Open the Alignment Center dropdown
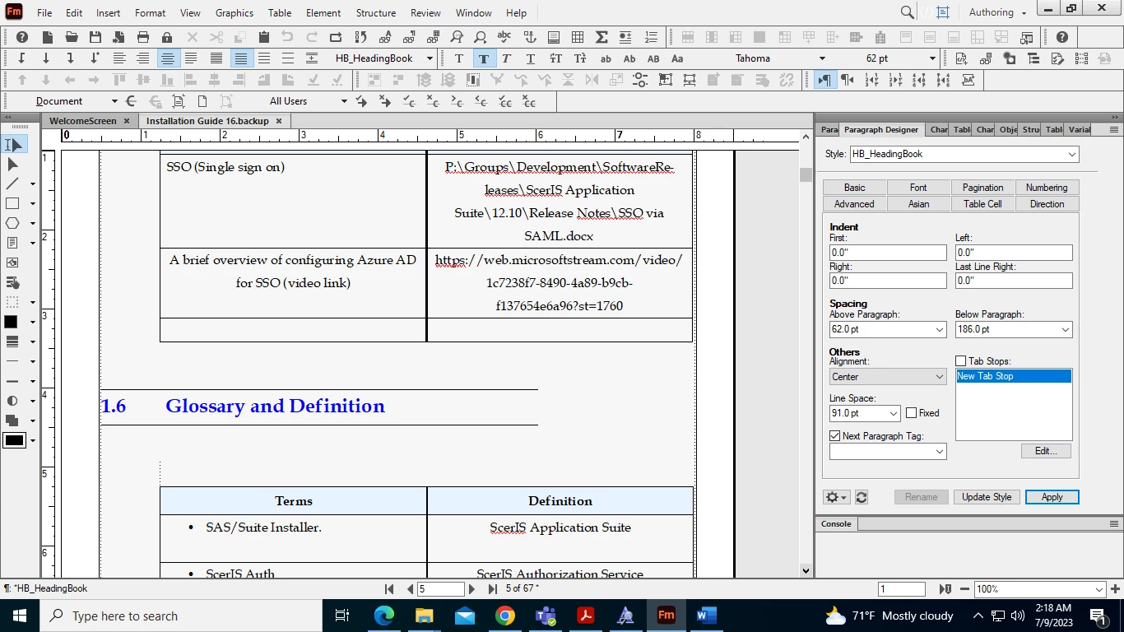 (x=888, y=377)
